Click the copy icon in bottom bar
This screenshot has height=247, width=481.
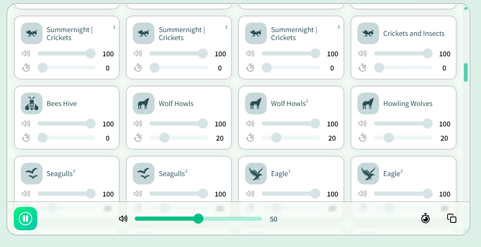pos(451,219)
